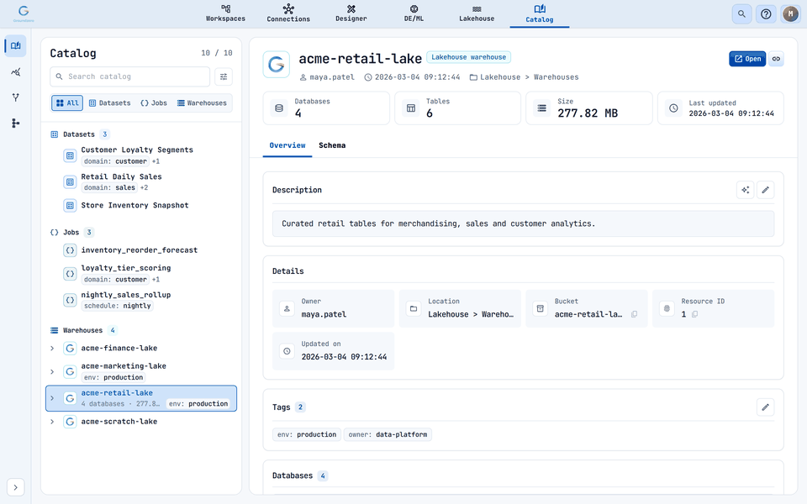This screenshot has height=504, width=807.
Task: Click the owner: data-platform tag chip
Action: click(x=388, y=434)
